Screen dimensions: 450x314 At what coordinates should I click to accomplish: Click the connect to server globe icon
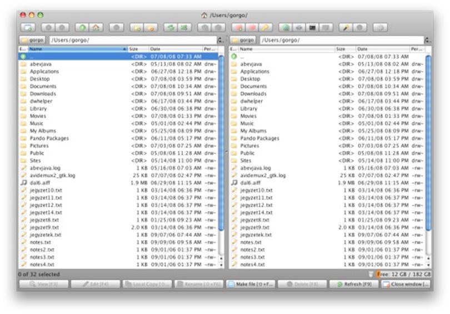pos(286,28)
